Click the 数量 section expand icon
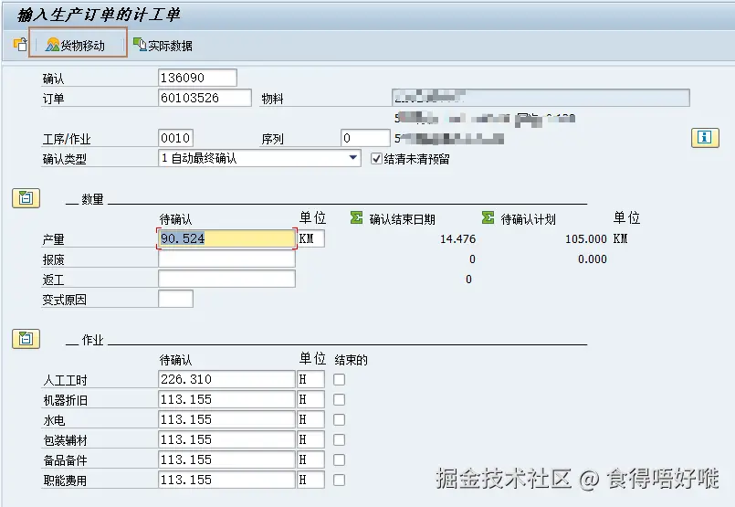 [26, 198]
